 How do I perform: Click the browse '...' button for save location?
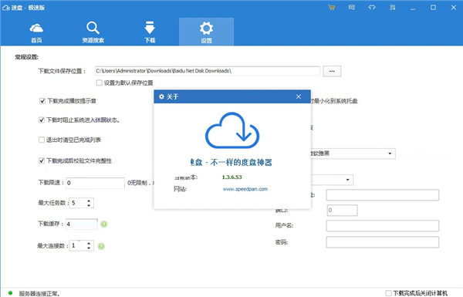click(332, 71)
